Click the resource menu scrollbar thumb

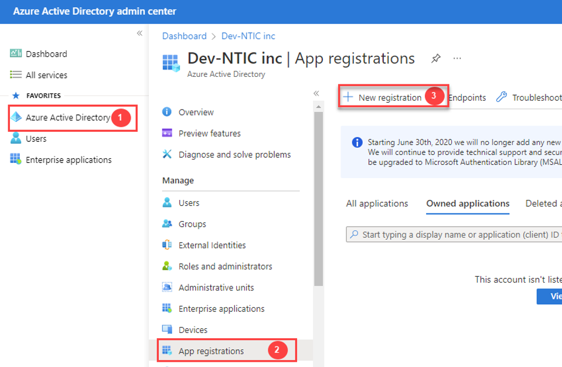click(x=318, y=199)
